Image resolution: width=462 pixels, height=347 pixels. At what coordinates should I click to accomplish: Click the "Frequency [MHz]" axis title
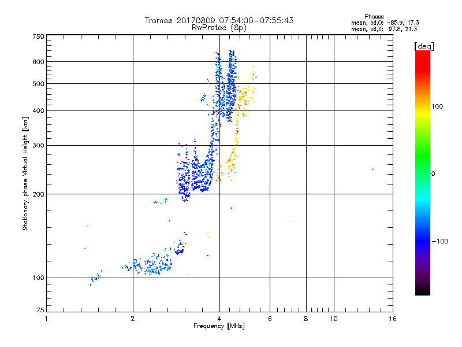(219, 326)
